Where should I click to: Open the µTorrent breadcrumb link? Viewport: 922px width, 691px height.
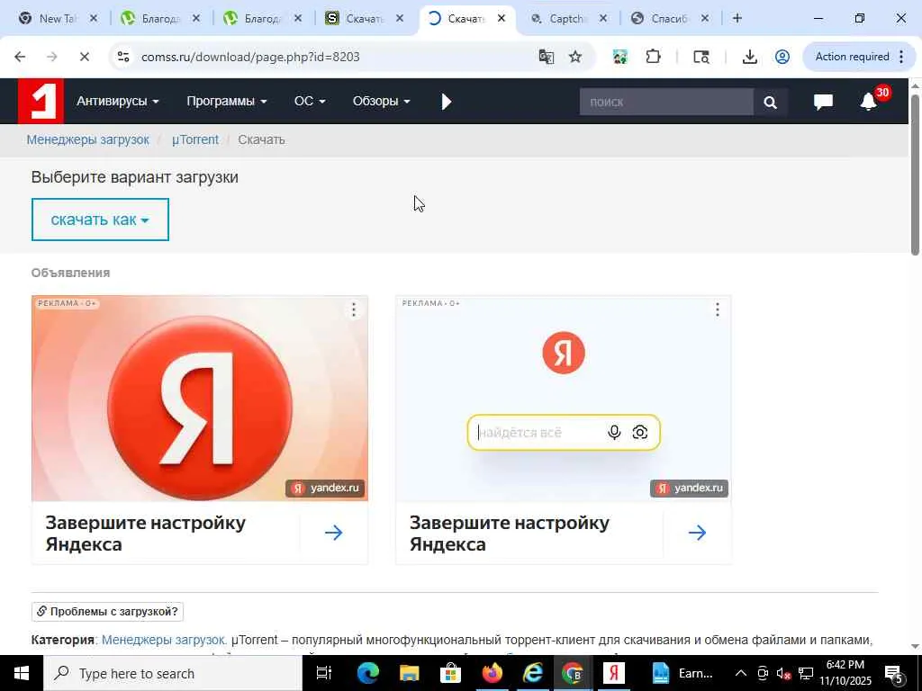195,139
